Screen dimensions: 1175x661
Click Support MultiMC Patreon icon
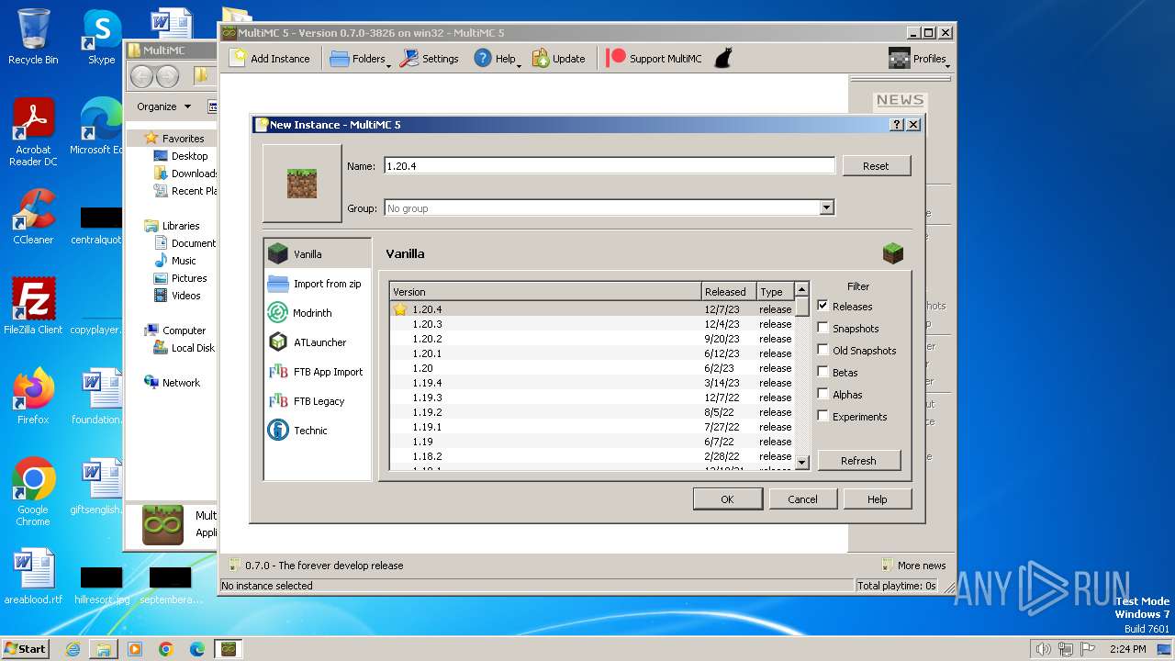tap(617, 57)
